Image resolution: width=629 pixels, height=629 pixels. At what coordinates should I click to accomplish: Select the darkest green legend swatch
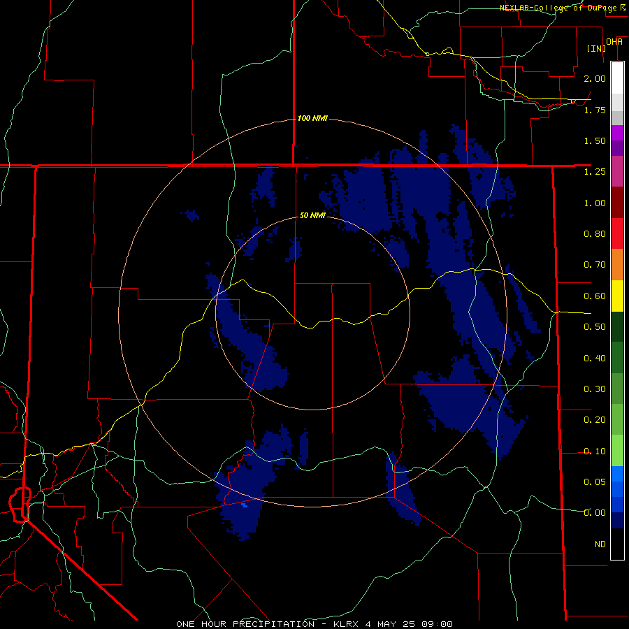617,327
